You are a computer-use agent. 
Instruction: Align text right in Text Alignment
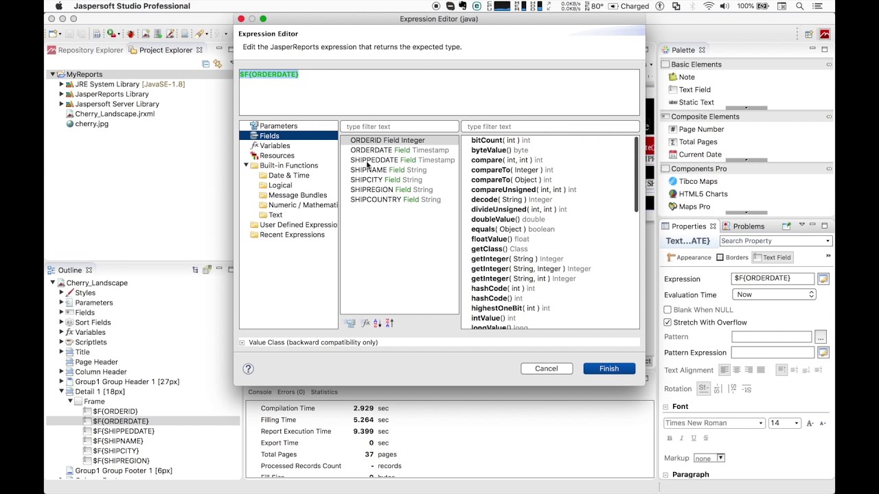(x=749, y=370)
